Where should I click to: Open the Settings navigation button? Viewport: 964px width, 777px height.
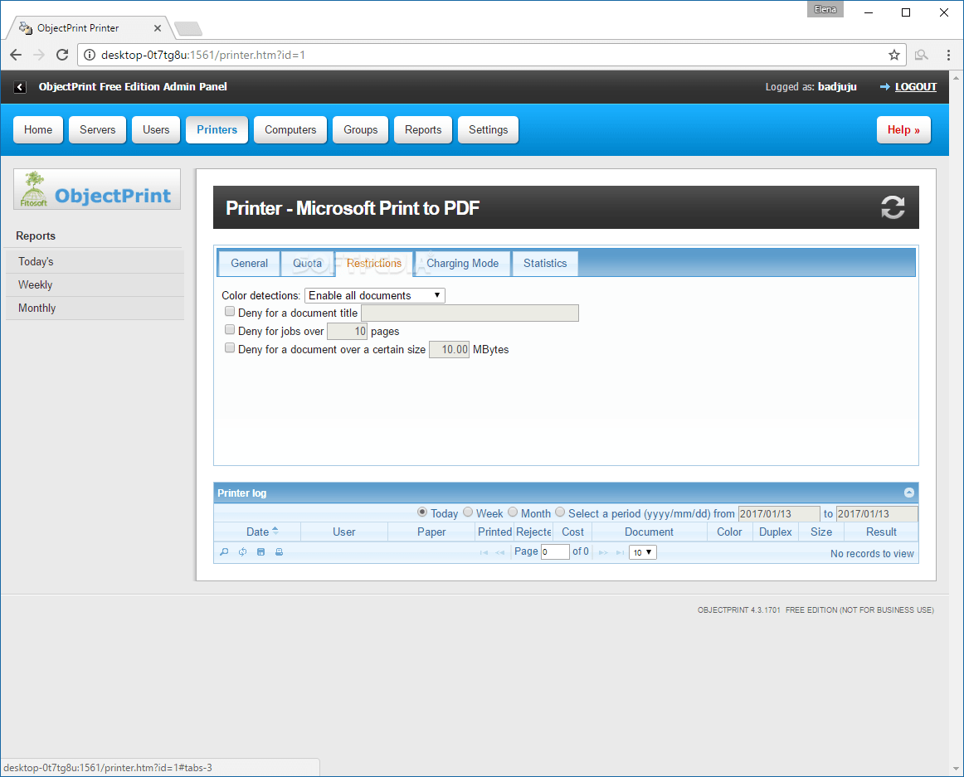[488, 129]
